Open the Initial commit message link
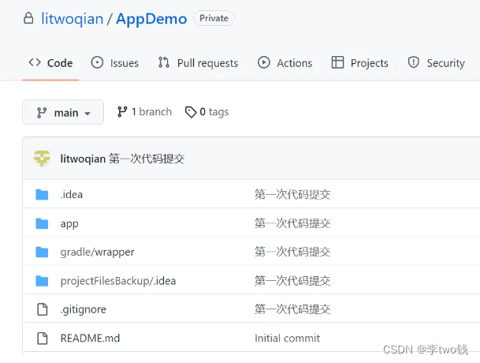The height and width of the screenshot is (363, 480). point(287,338)
